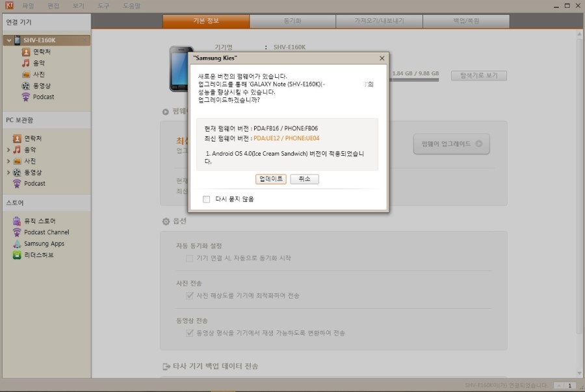585x392 pixels.
Task: Click the Kies logo icon in the title bar
Action: pyautogui.click(x=8, y=5)
